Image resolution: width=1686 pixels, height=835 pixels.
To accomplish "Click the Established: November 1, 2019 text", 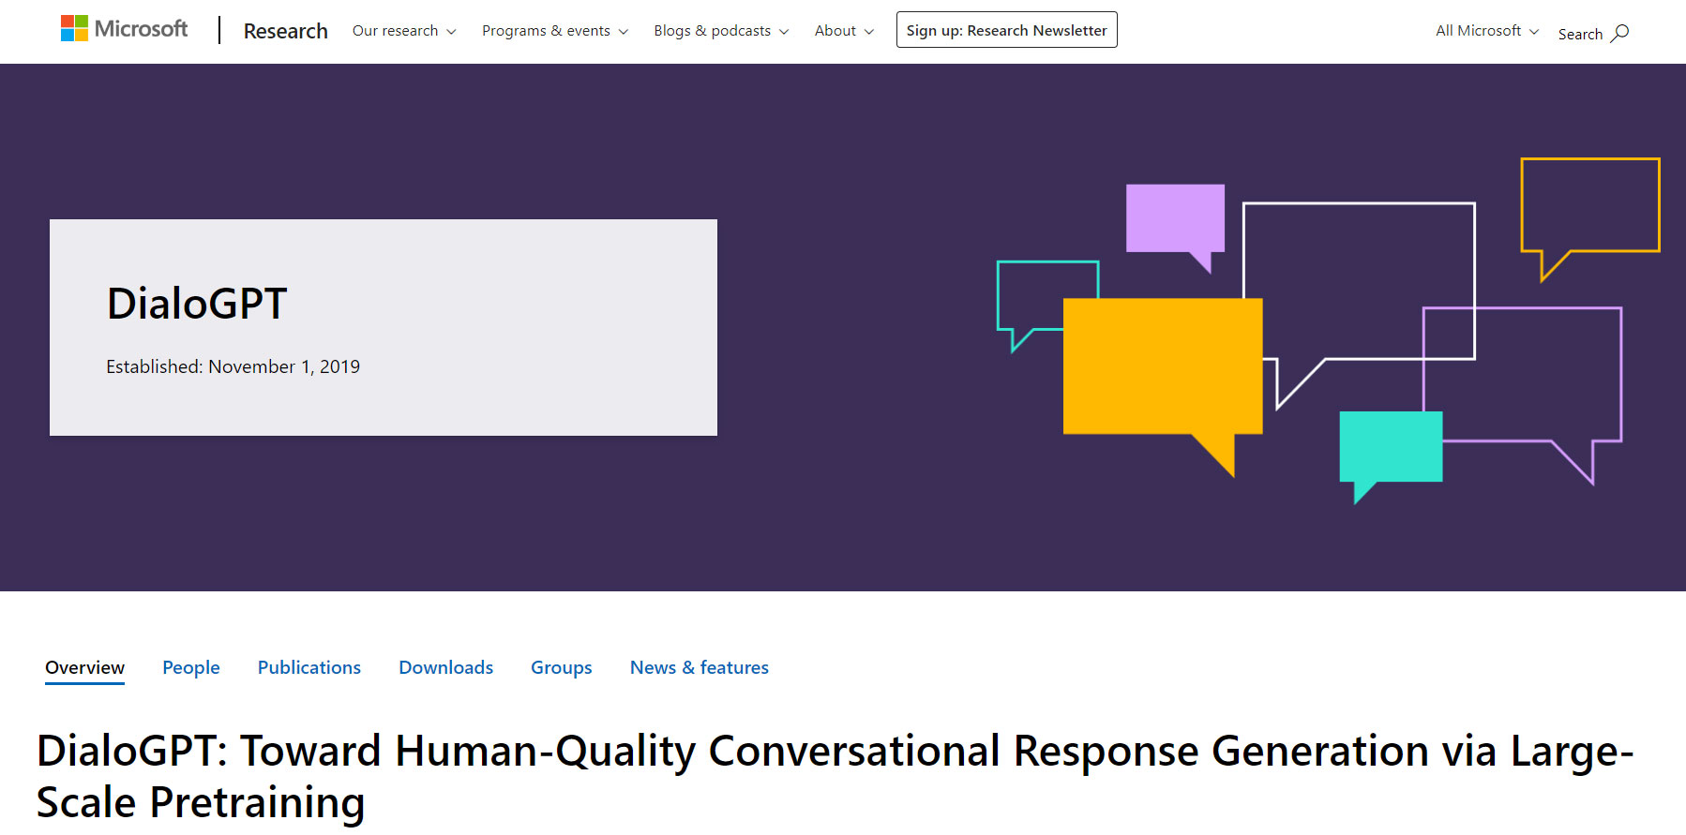I will point(233,366).
